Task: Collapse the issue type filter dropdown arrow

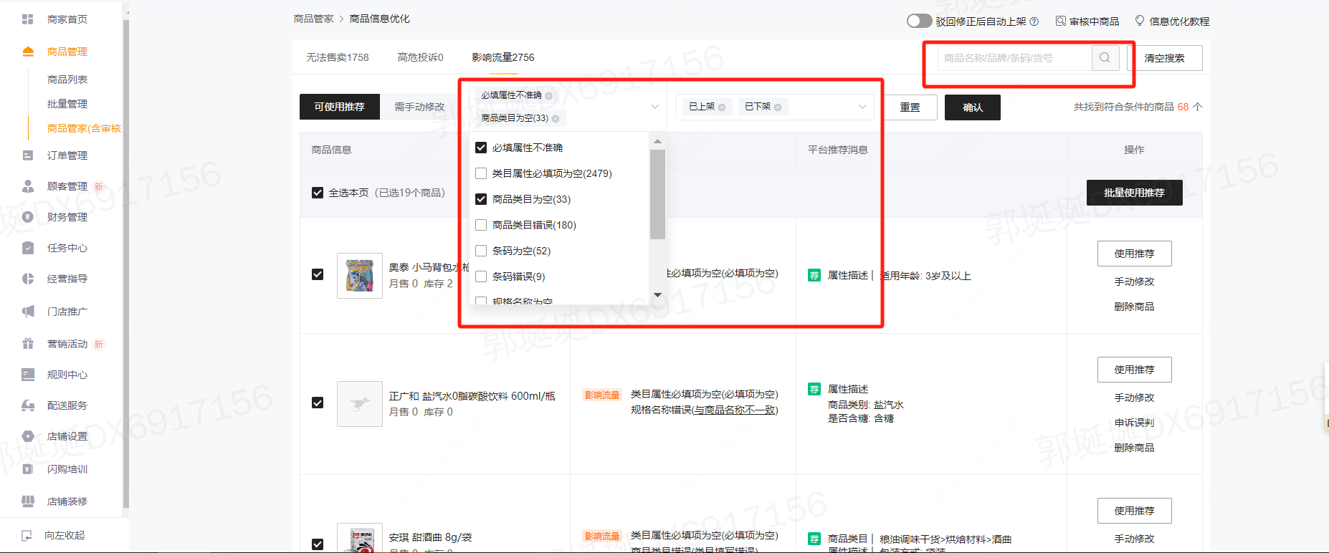Action: click(x=654, y=107)
